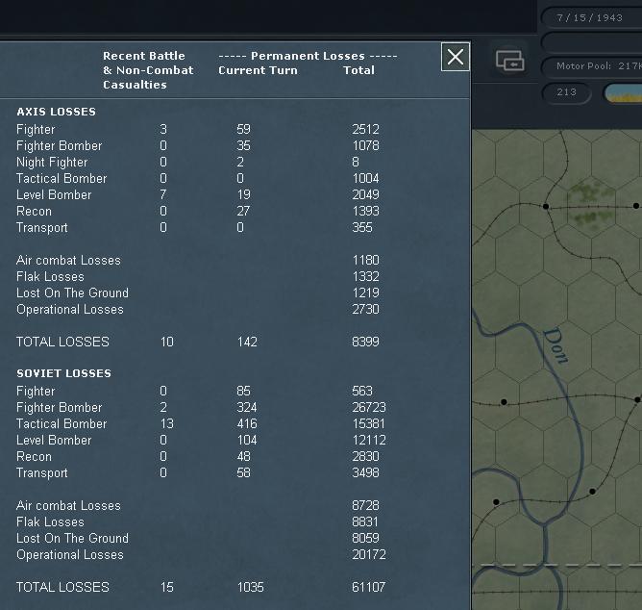642x610 pixels.
Task: Click the forest hex on the map
Action: [x=590, y=204]
